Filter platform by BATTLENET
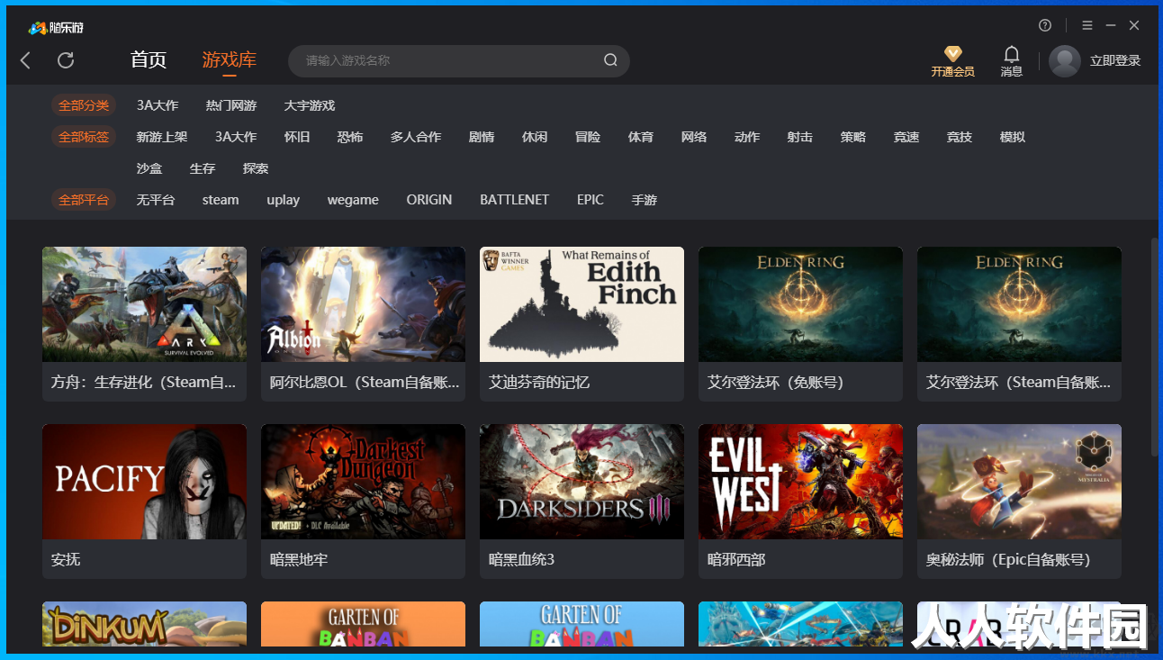Viewport: 1163px width, 660px height. pyautogui.click(x=514, y=200)
